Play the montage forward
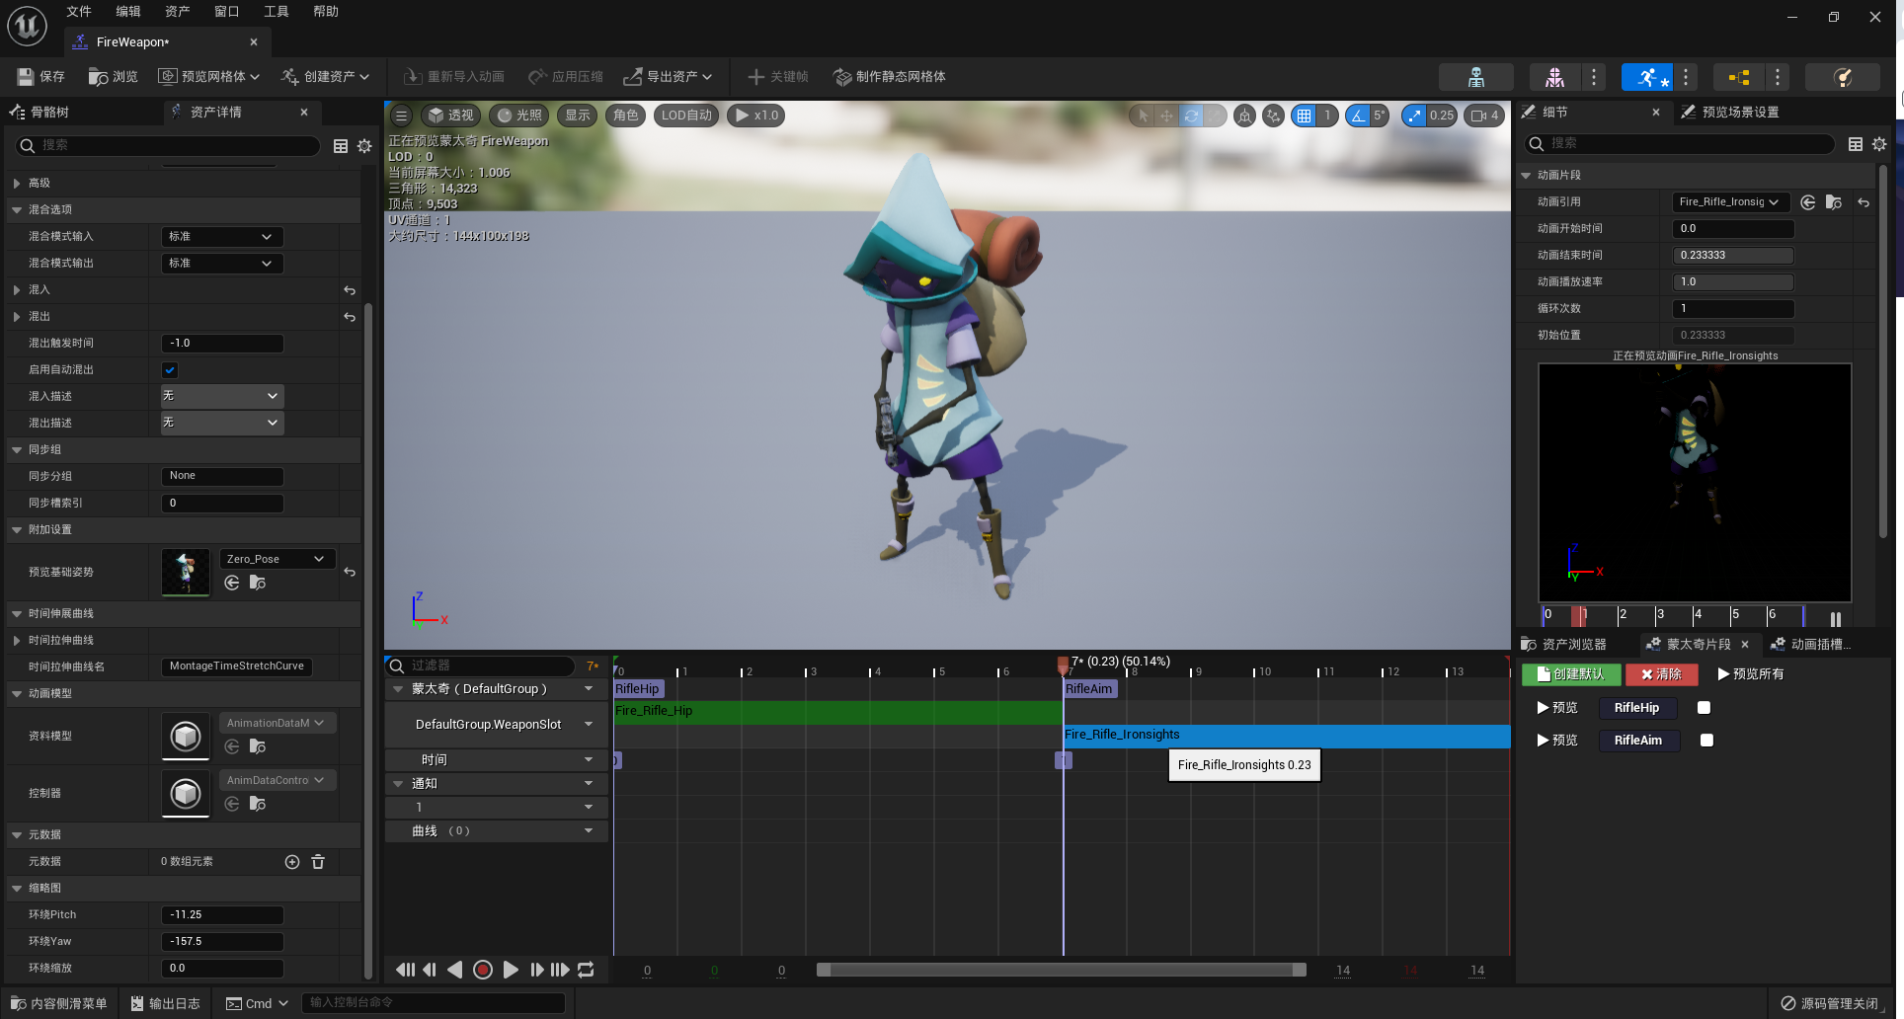Viewport: 1904px width, 1019px height. pyautogui.click(x=511, y=970)
